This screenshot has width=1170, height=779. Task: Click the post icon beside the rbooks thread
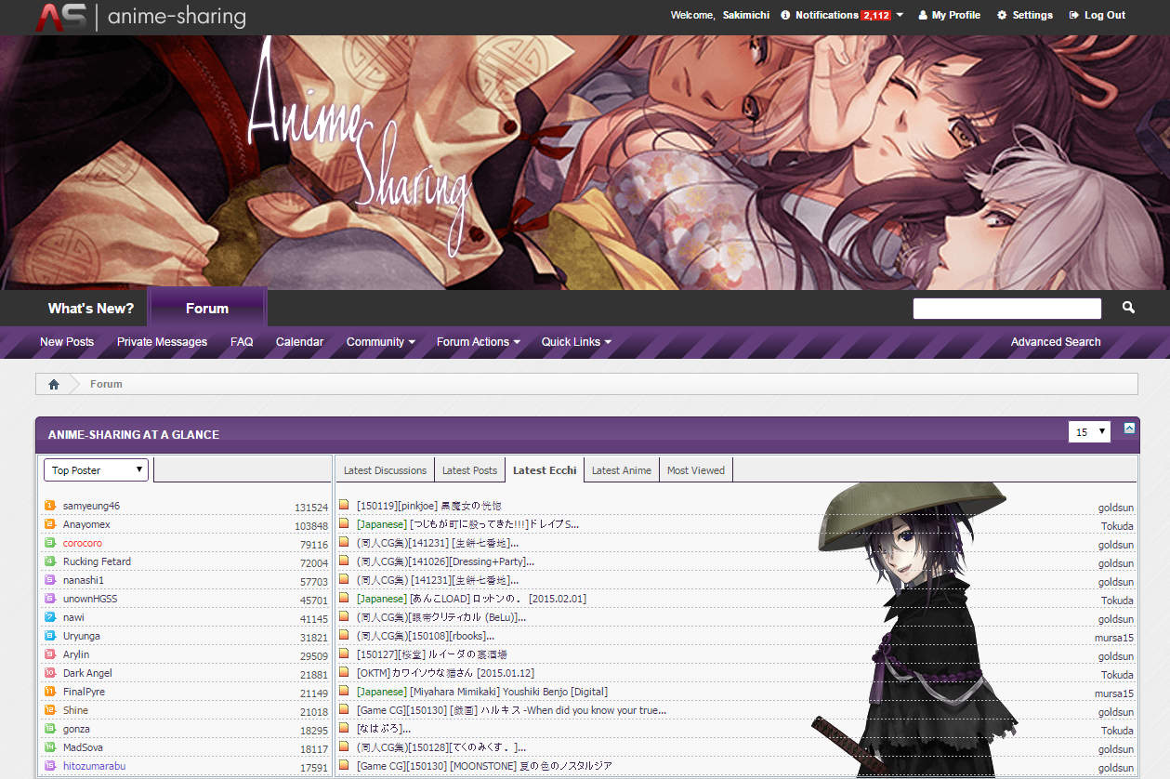(x=344, y=636)
